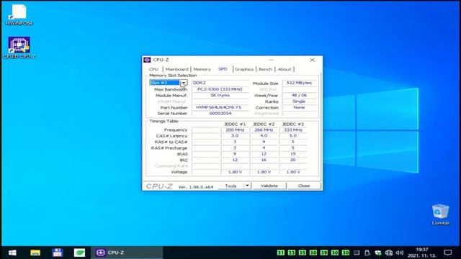Click the JEDEC #1 column header
This screenshot has width=461, height=259.
235,124
